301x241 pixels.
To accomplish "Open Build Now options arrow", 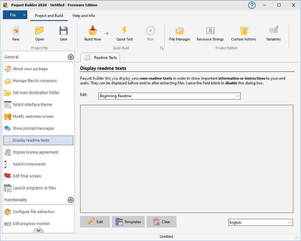I will pyautogui.click(x=107, y=33).
